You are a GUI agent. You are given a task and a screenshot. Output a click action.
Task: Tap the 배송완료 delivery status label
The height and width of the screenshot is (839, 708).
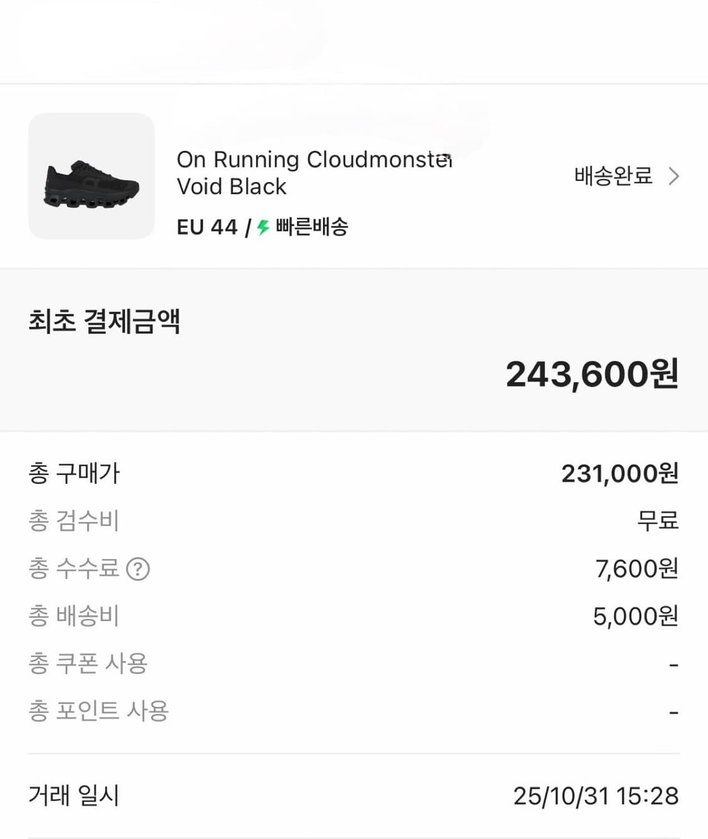point(613,176)
